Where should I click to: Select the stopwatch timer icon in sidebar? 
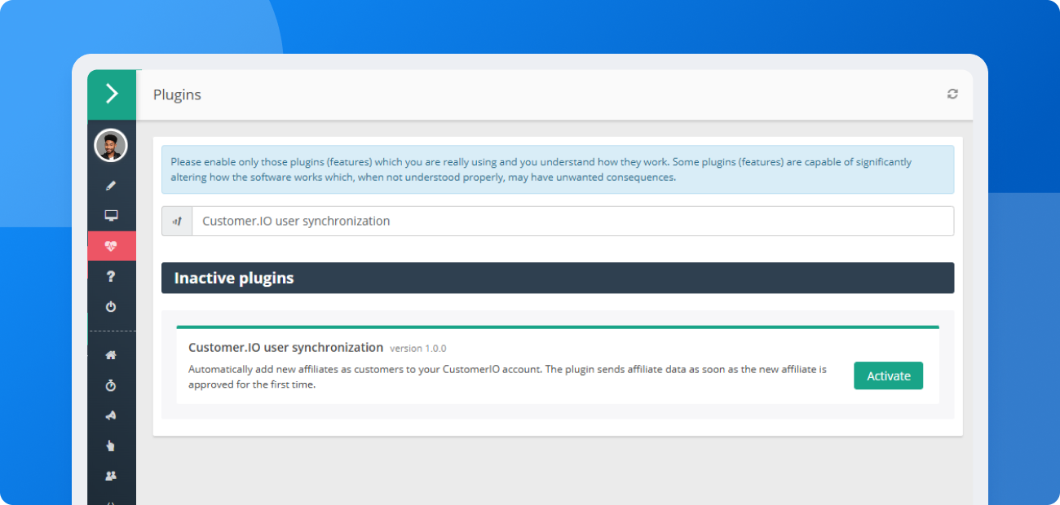(111, 384)
